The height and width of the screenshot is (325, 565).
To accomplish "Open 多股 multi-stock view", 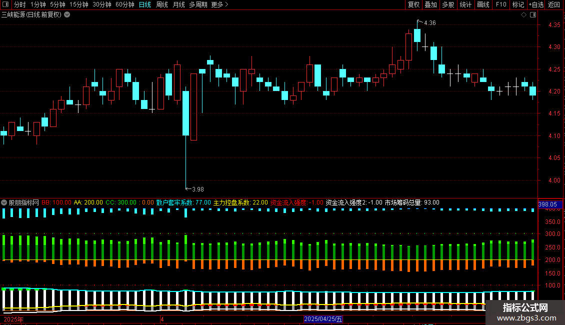I will pos(448,4).
